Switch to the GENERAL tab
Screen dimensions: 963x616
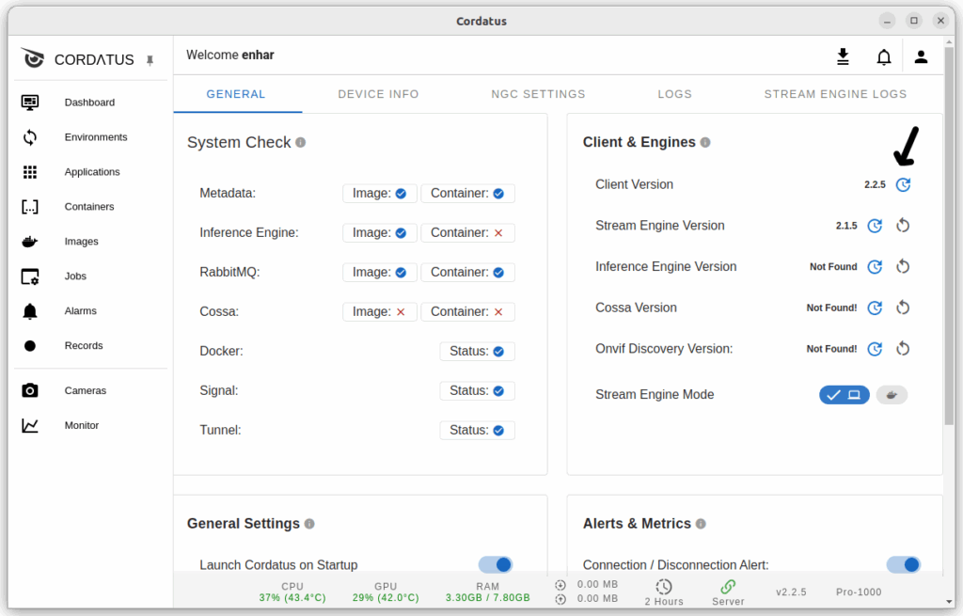click(236, 94)
